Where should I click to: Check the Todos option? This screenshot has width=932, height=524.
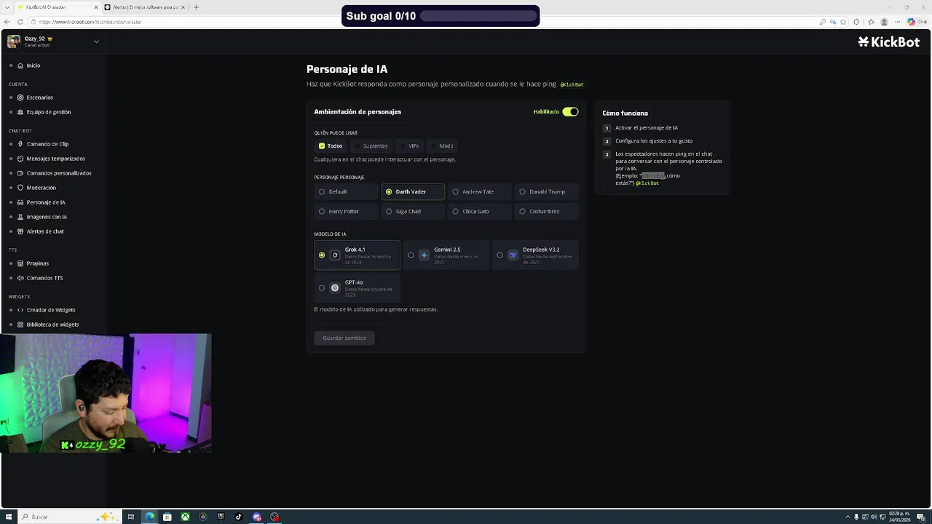tap(331, 146)
